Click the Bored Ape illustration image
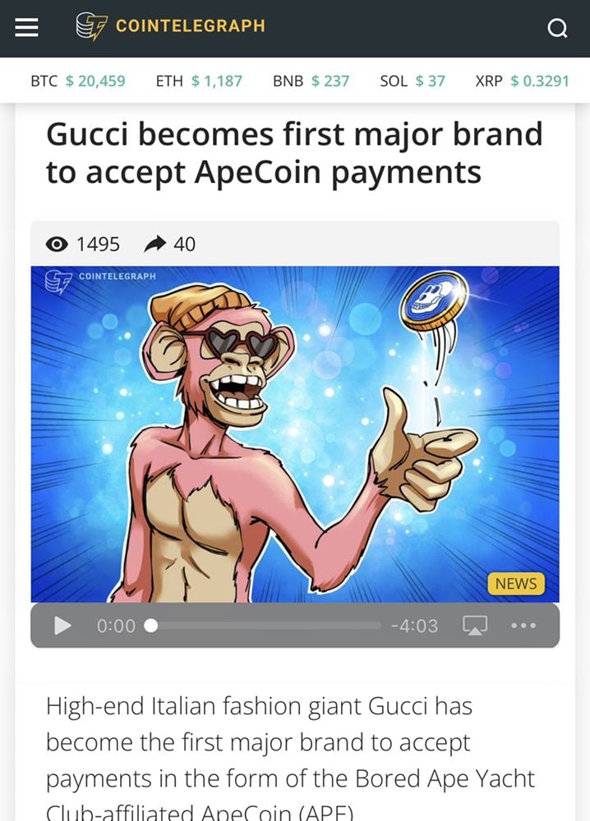The image size is (590, 821). pos(295,434)
